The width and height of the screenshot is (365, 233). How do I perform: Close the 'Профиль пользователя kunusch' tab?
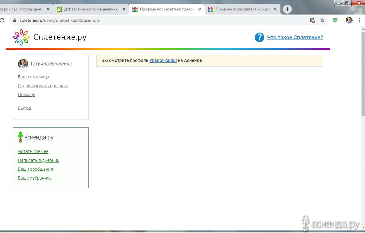coord(275,9)
